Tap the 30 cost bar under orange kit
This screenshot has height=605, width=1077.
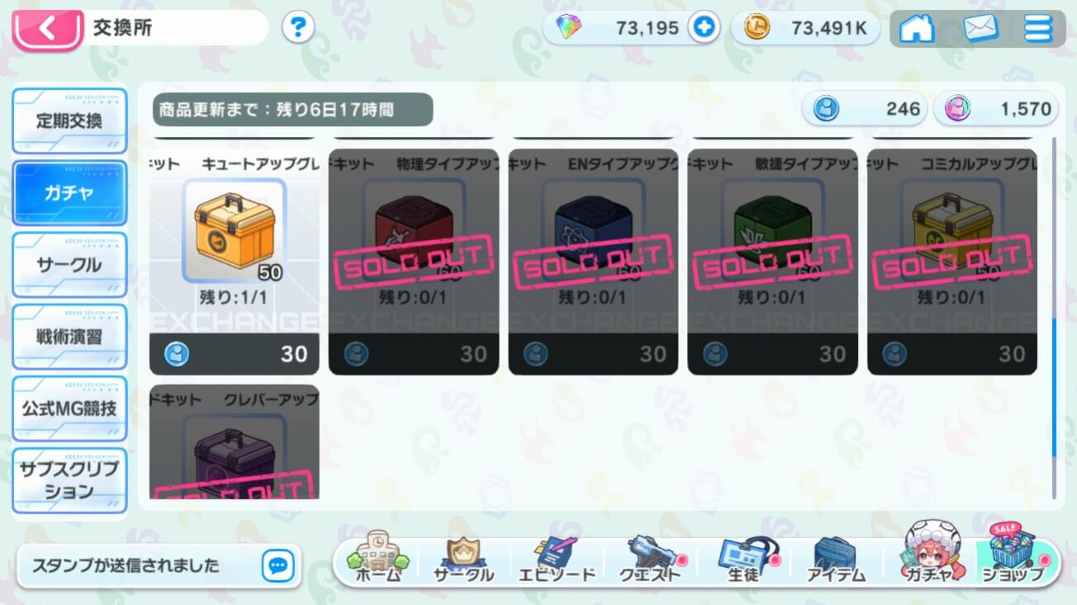click(x=235, y=354)
